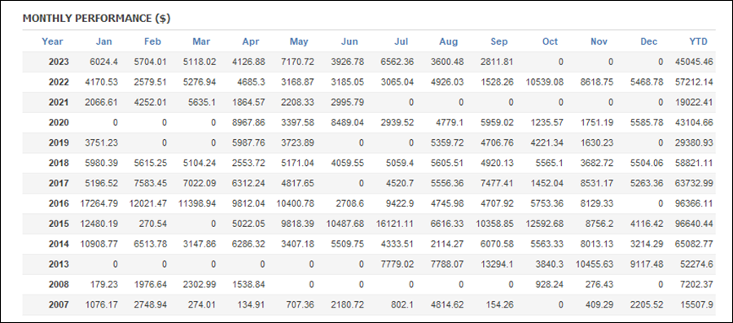Click the 2019 YTD value 29380.93
The image size is (733, 323).
pyautogui.click(x=694, y=143)
